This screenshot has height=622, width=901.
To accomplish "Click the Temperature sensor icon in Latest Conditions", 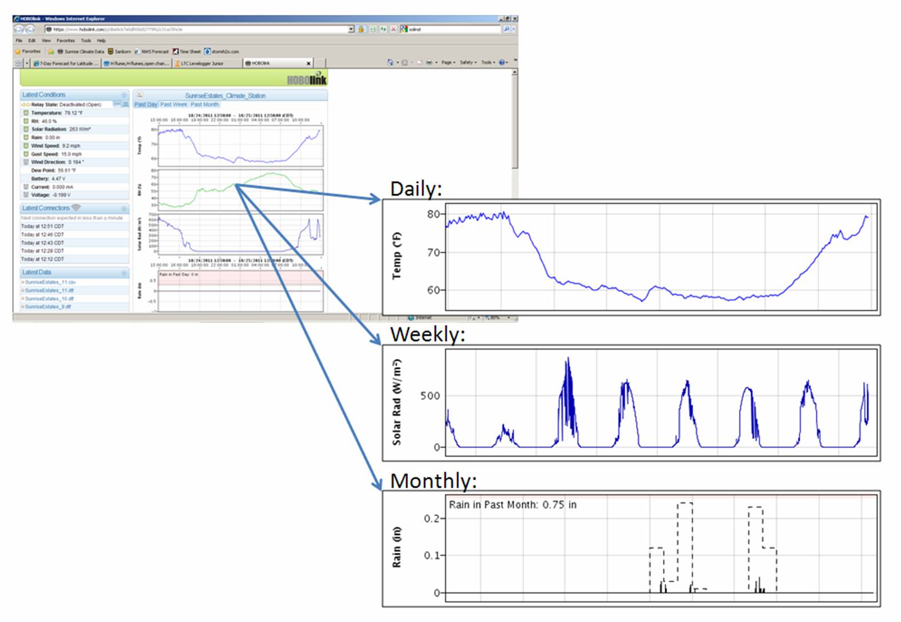I will (26, 113).
